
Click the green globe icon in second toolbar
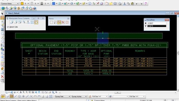pos(3,8)
